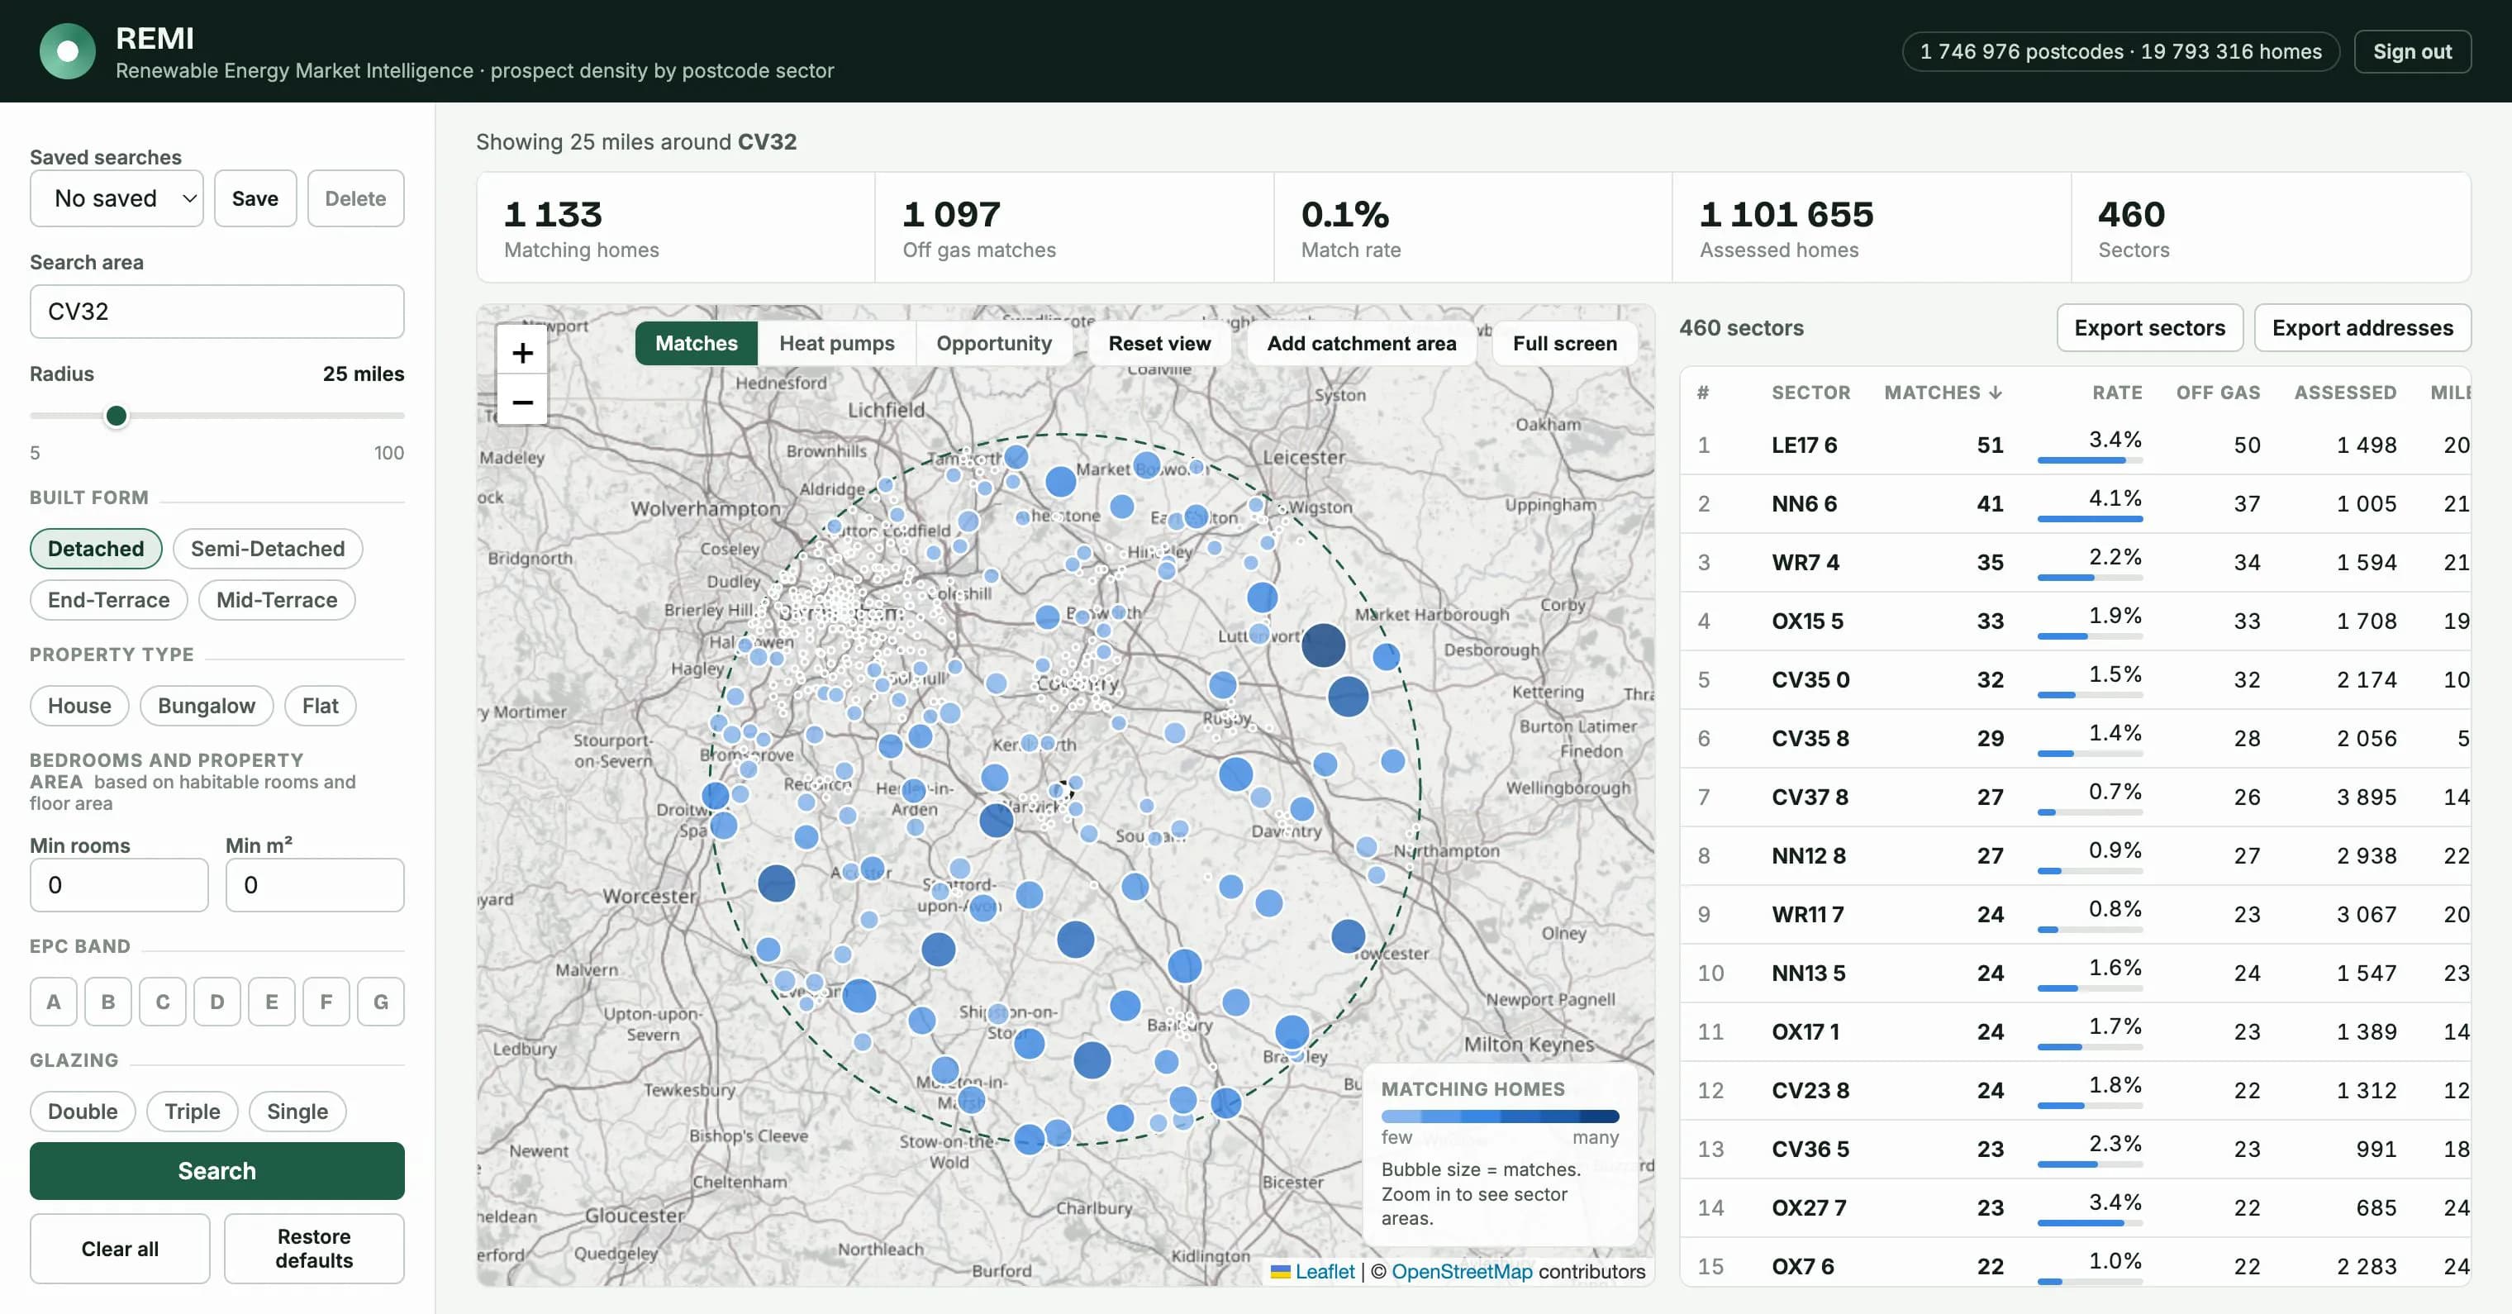Select the OX27 7 sector row
The height and width of the screenshot is (1314, 2512).
pyautogui.click(x=2075, y=1207)
